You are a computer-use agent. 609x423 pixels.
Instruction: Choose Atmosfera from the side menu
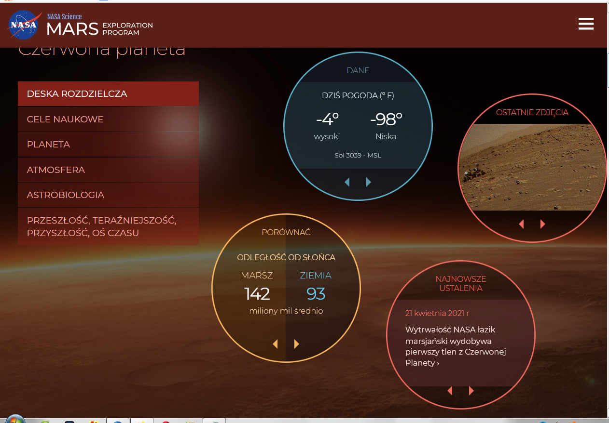pos(108,170)
